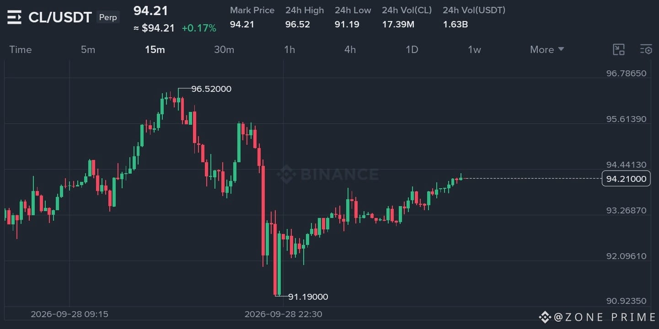Switch to the 5m interval

pyautogui.click(x=88, y=50)
